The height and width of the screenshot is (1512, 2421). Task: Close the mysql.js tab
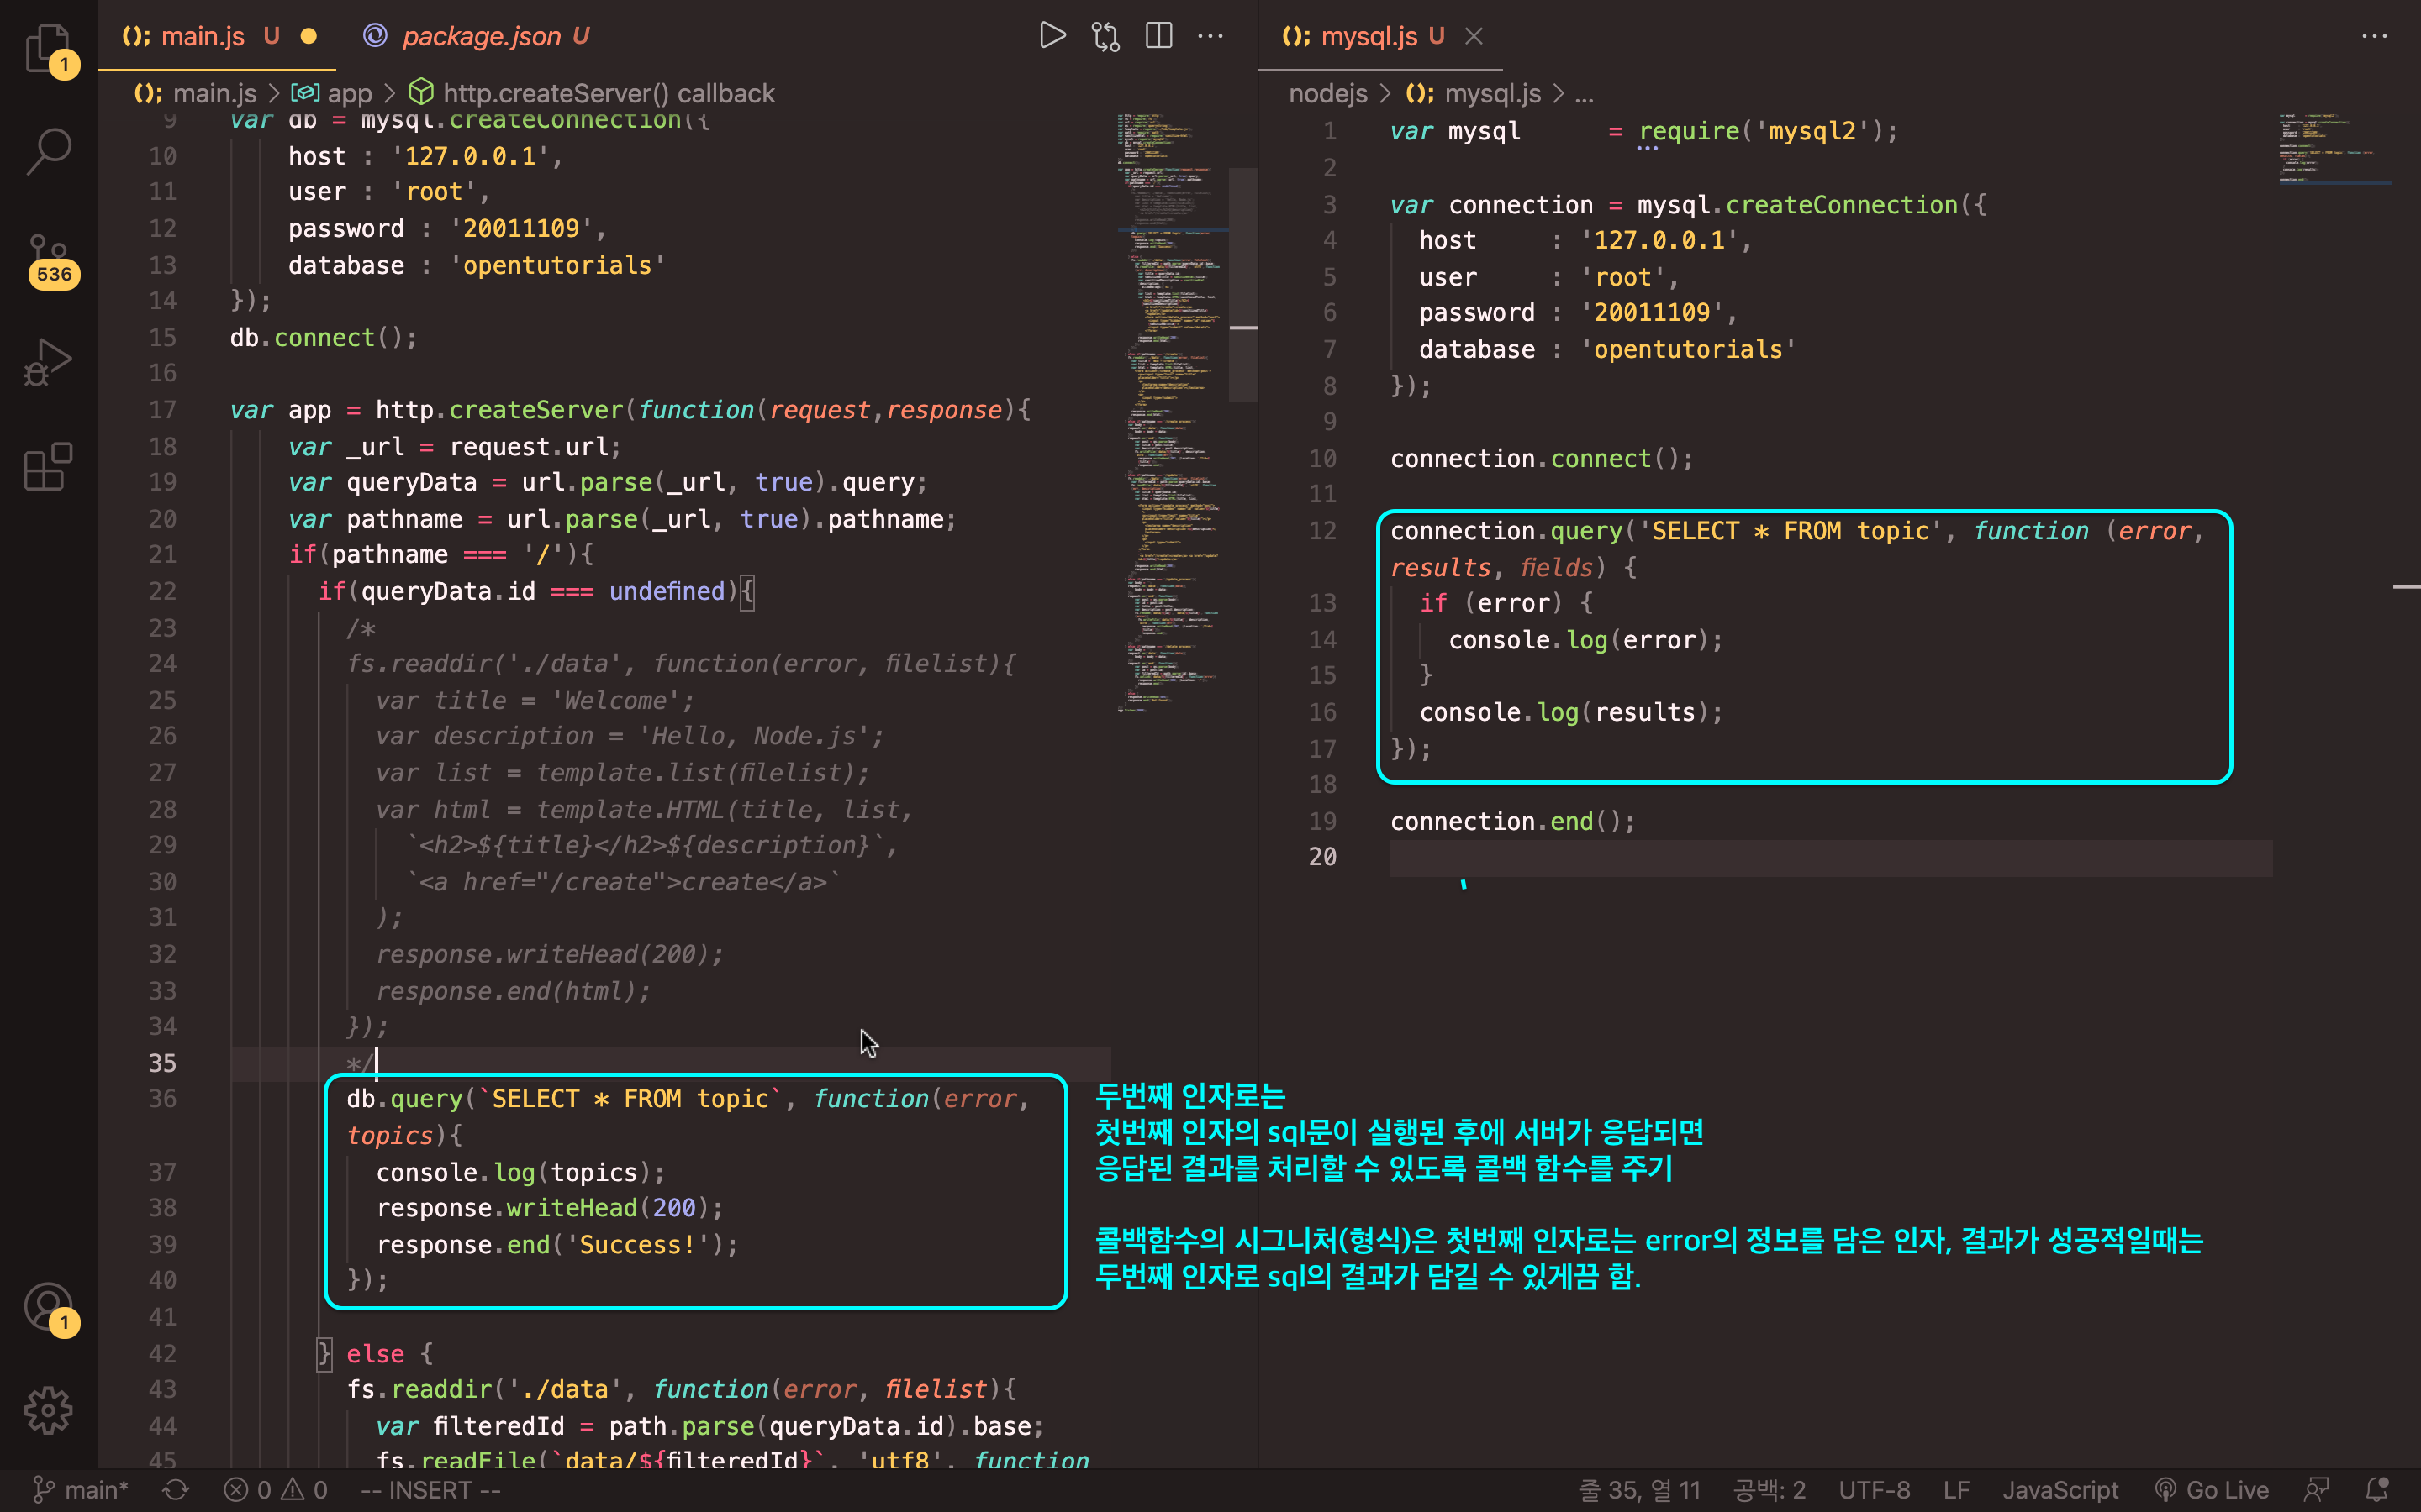pyautogui.click(x=1474, y=36)
